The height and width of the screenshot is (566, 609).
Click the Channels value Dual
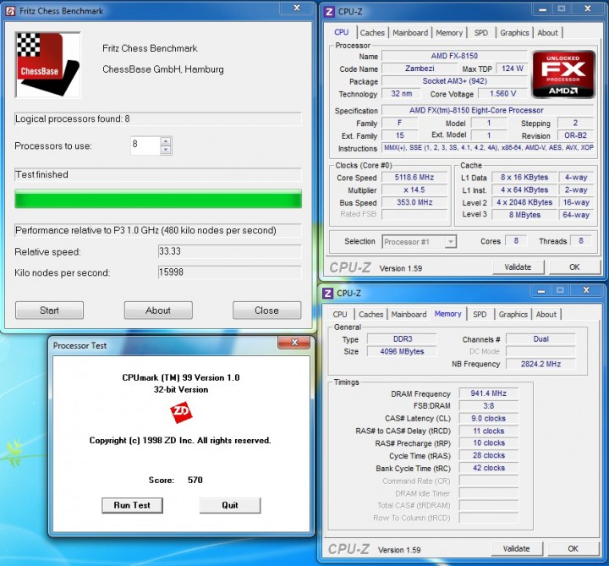[540, 339]
